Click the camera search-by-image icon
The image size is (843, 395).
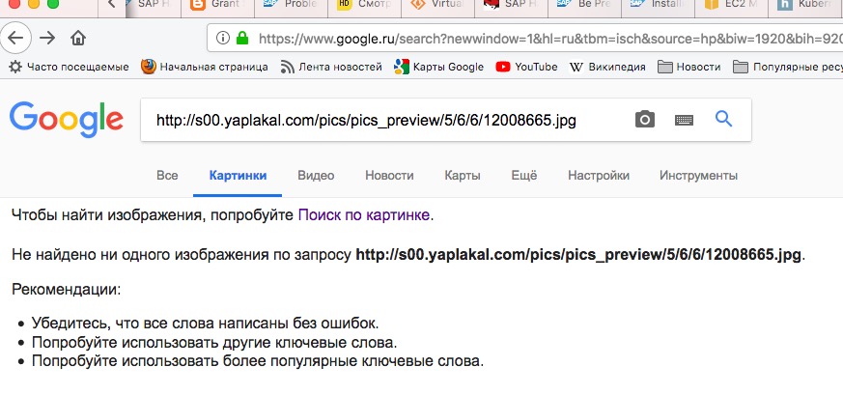tap(645, 120)
